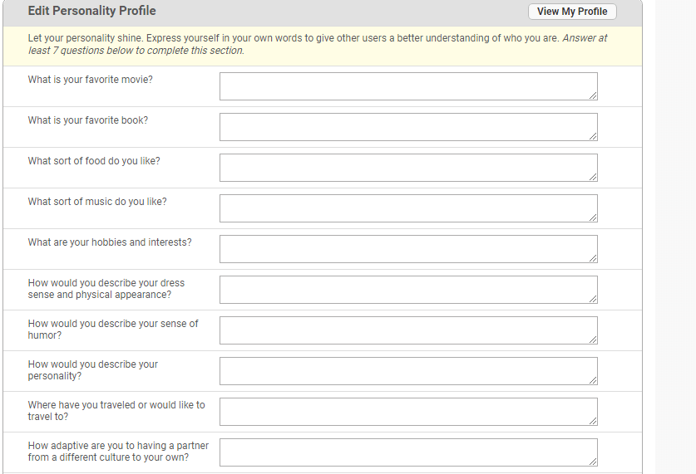
Task: Click into the favorite book text area
Action: (407, 127)
